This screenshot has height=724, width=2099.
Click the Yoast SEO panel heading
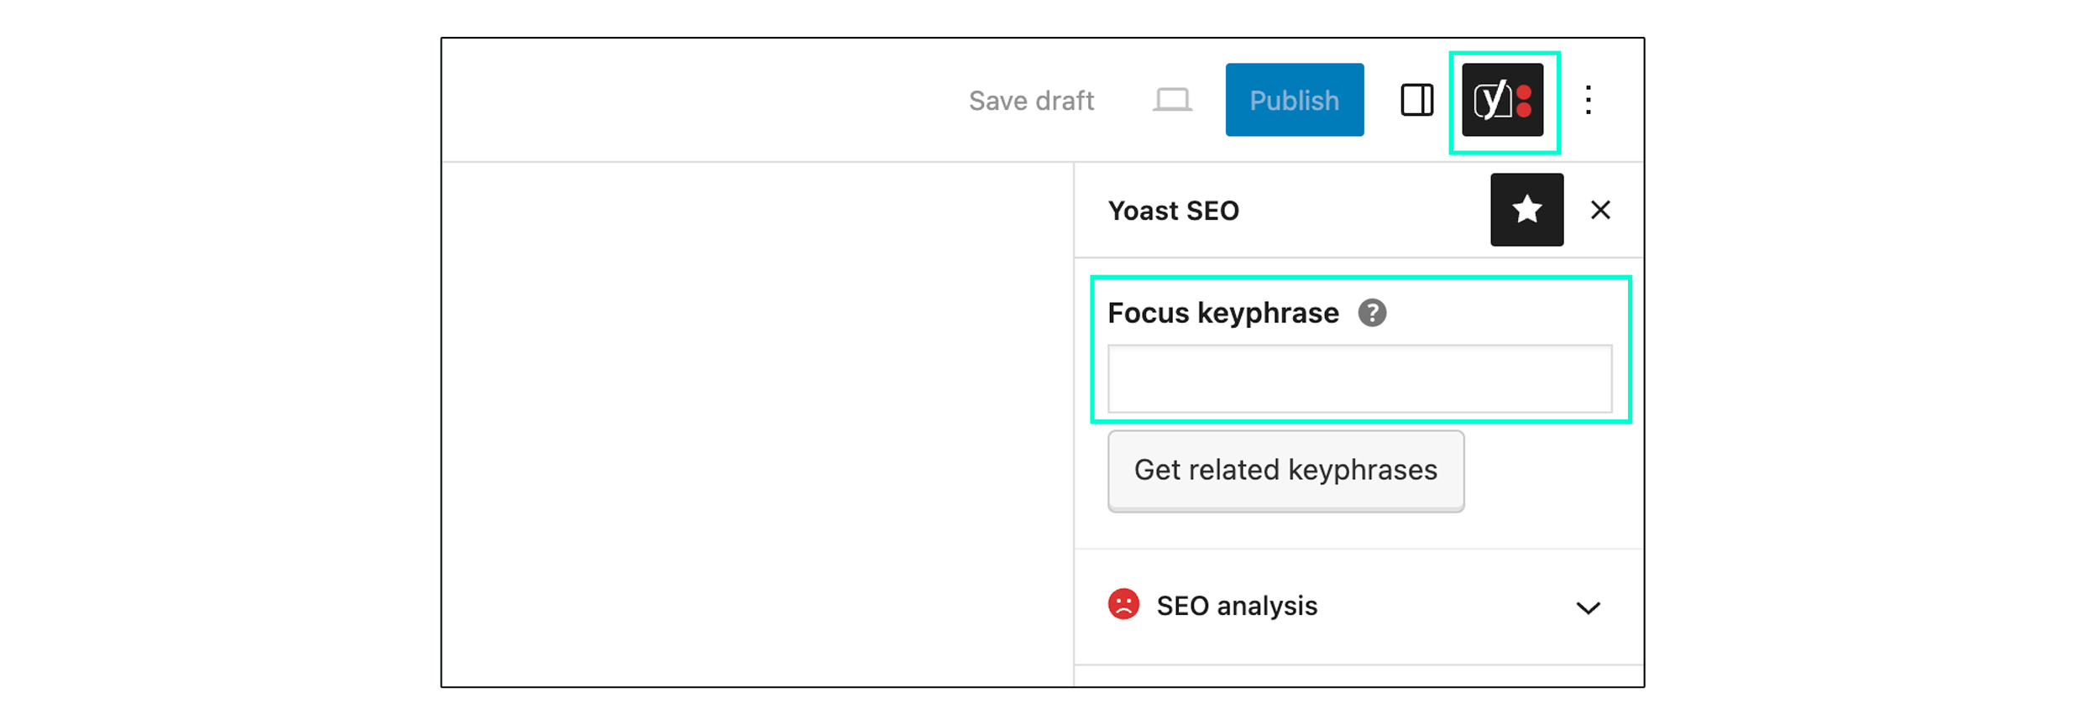point(1173,211)
